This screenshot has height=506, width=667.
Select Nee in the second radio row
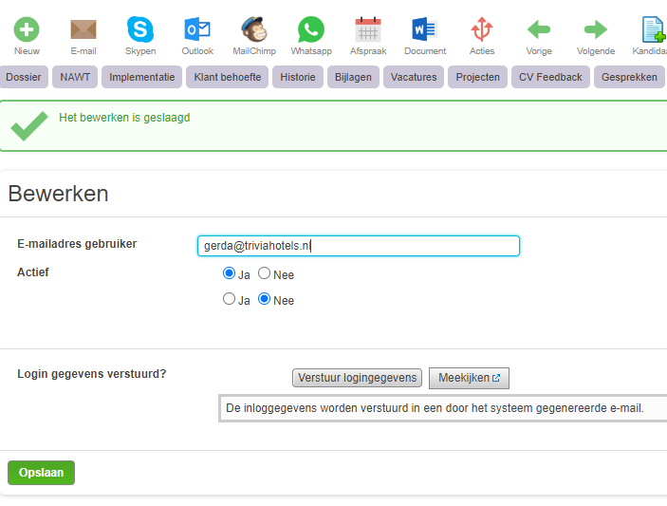pyautogui.click(x=264, y=299)
